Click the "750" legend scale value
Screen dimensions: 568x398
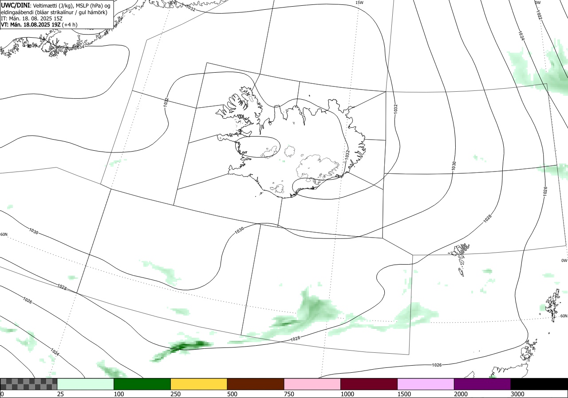coord(289,394)
